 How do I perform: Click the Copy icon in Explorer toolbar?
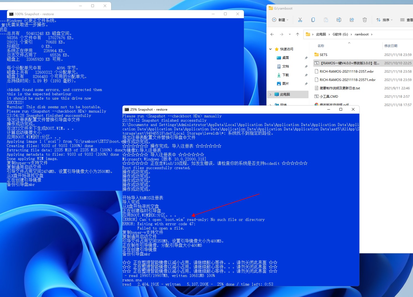tap(313, 20)
